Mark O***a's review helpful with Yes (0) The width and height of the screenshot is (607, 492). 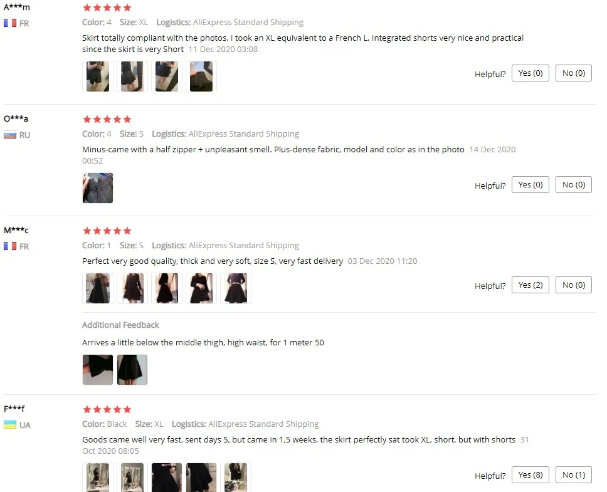point(530,184)
